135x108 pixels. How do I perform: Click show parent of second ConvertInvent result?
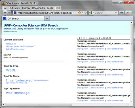click(x=83, y=62)
